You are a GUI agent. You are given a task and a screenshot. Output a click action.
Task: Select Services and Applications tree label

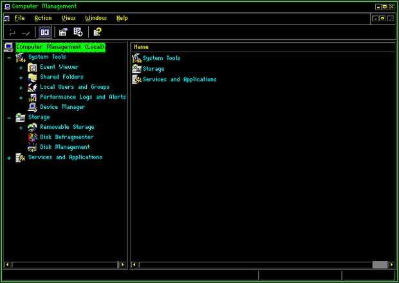point(66,157)
